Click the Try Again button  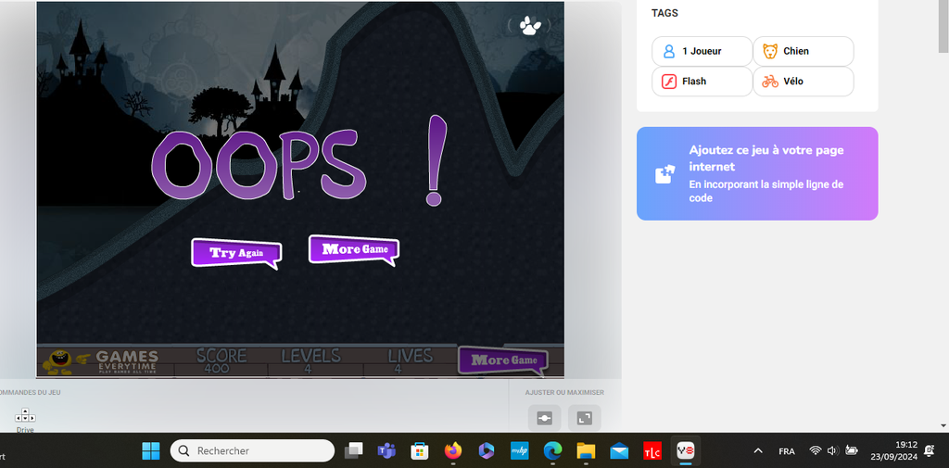point(234,252)
